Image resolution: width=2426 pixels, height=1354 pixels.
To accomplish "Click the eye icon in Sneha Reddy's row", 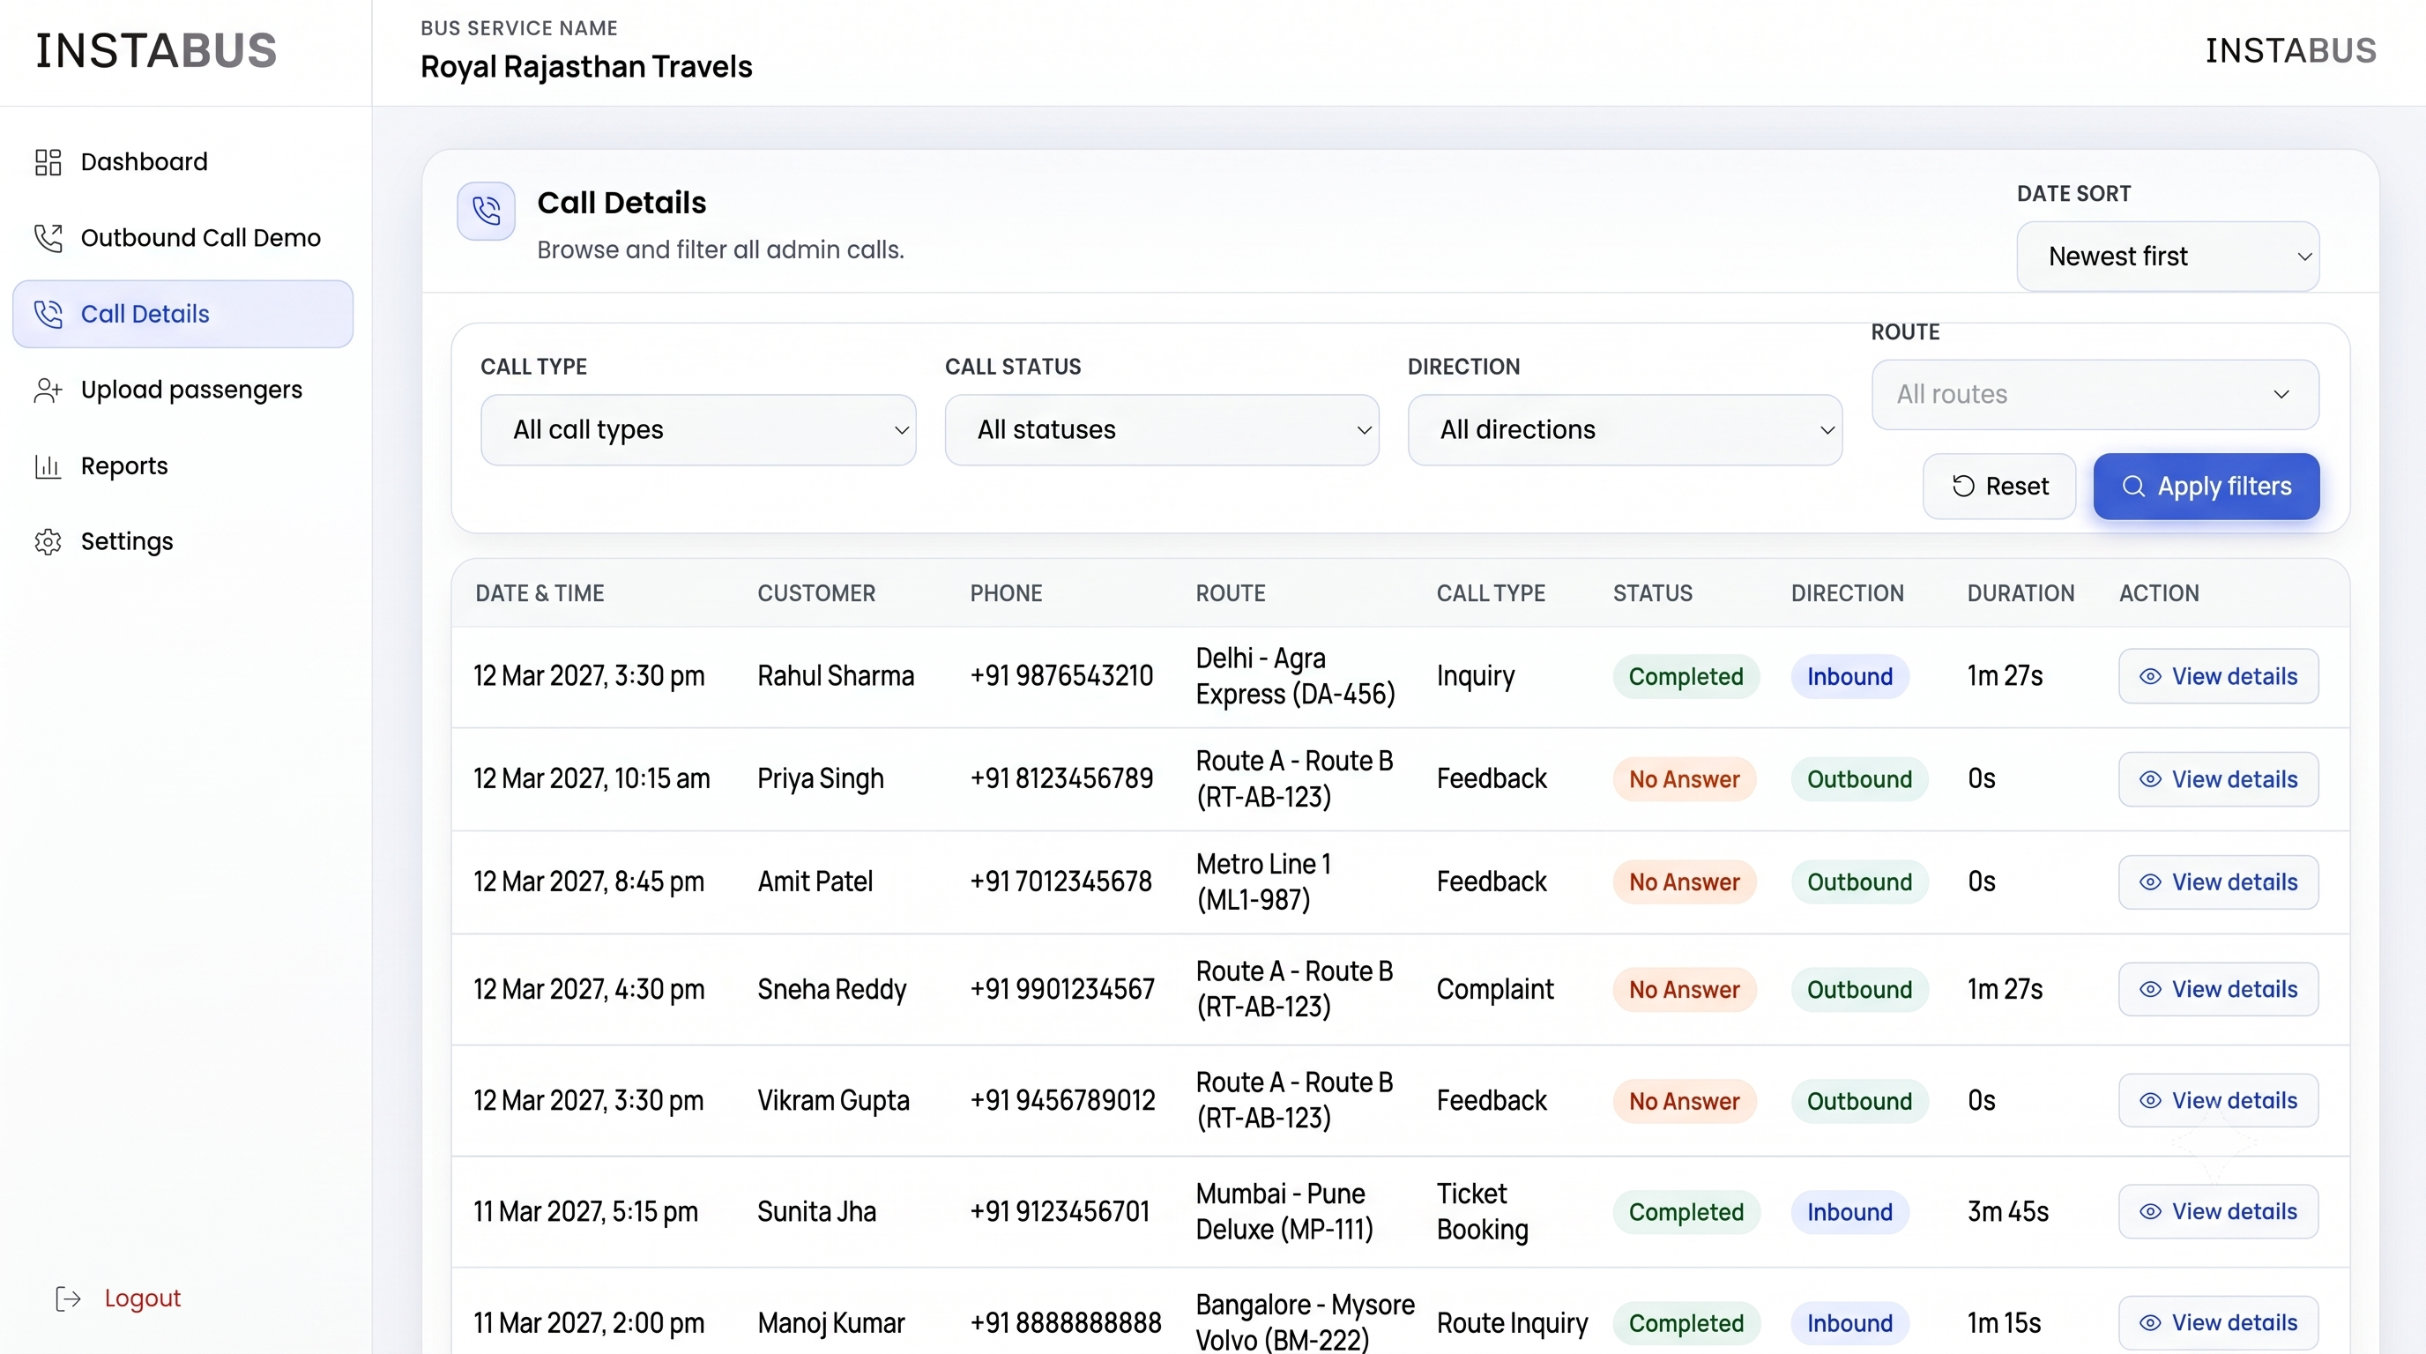I will click(2150, 990).
